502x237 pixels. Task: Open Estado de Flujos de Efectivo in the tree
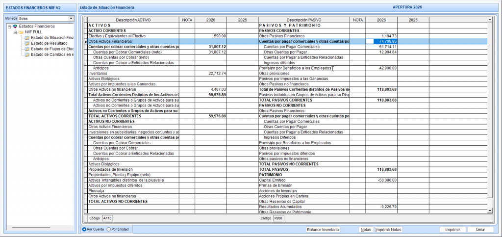point(52,49)
